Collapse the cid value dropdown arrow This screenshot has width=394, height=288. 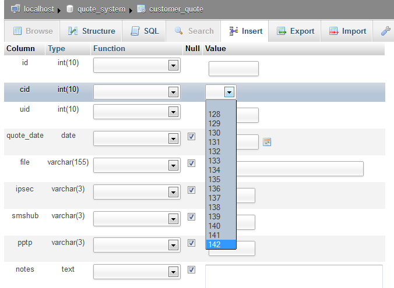(x=229, y=92)
